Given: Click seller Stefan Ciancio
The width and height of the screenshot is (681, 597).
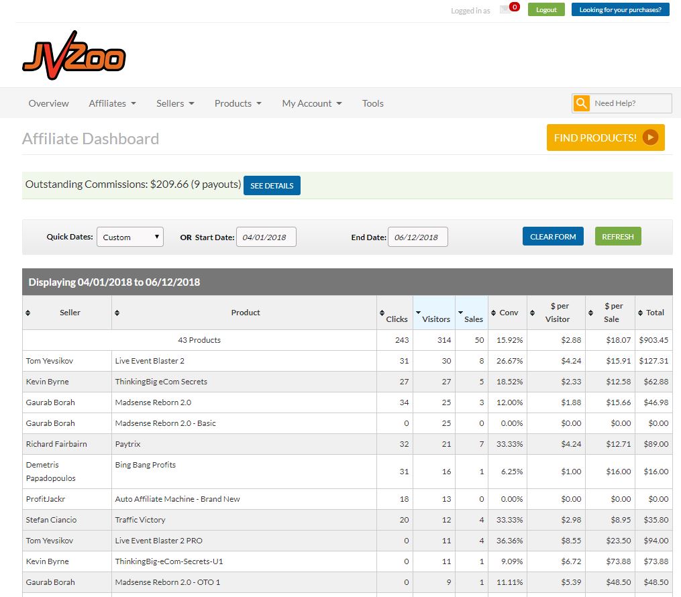Looking at the screenshot, I should [x=51, y=520].
